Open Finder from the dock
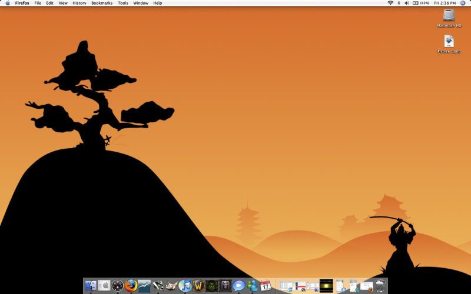Viewport: 471px width, 294px height. click(91, 286)
